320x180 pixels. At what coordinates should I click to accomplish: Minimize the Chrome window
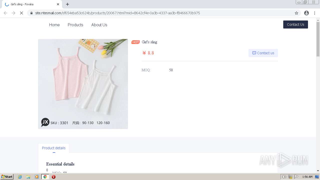pos(299,2)
